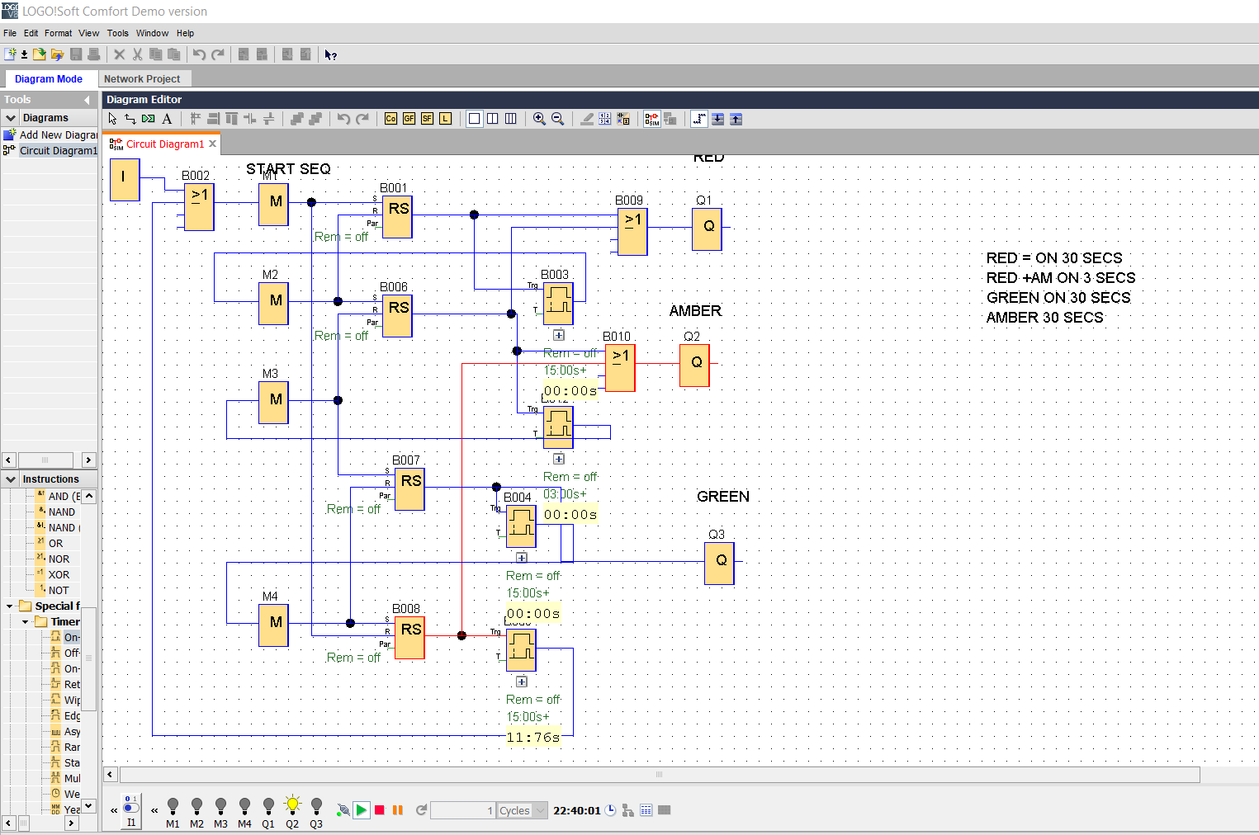Open the Tools menu
Image resolution: width=1259 pixels, height=835 pixels.
[117, 33]
